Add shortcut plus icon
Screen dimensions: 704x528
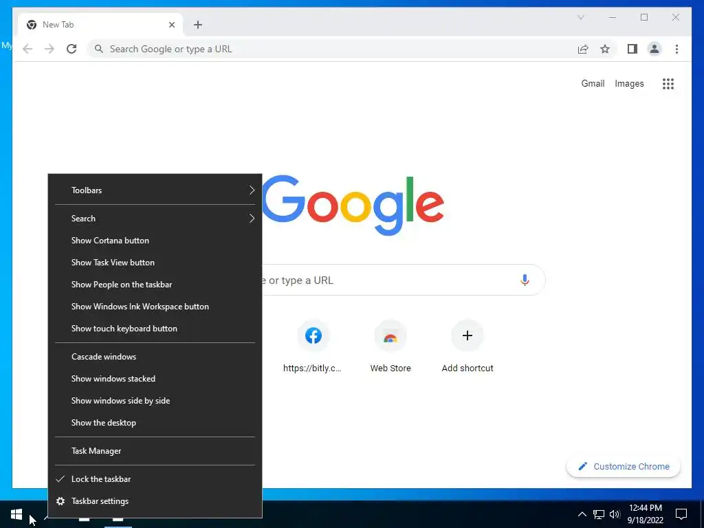point(467,335)
